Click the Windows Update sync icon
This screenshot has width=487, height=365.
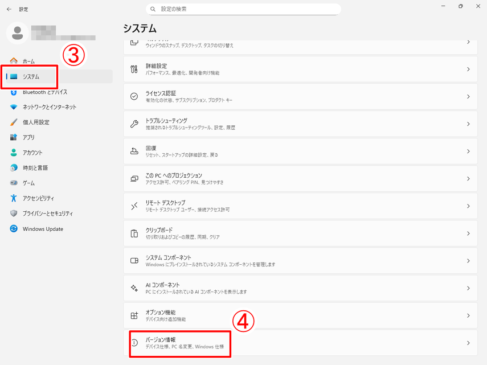click(14, 229)
